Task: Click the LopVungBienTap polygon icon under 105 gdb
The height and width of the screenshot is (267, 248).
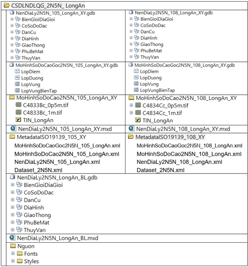Action: pyautogui.click(x=17, y=90)
